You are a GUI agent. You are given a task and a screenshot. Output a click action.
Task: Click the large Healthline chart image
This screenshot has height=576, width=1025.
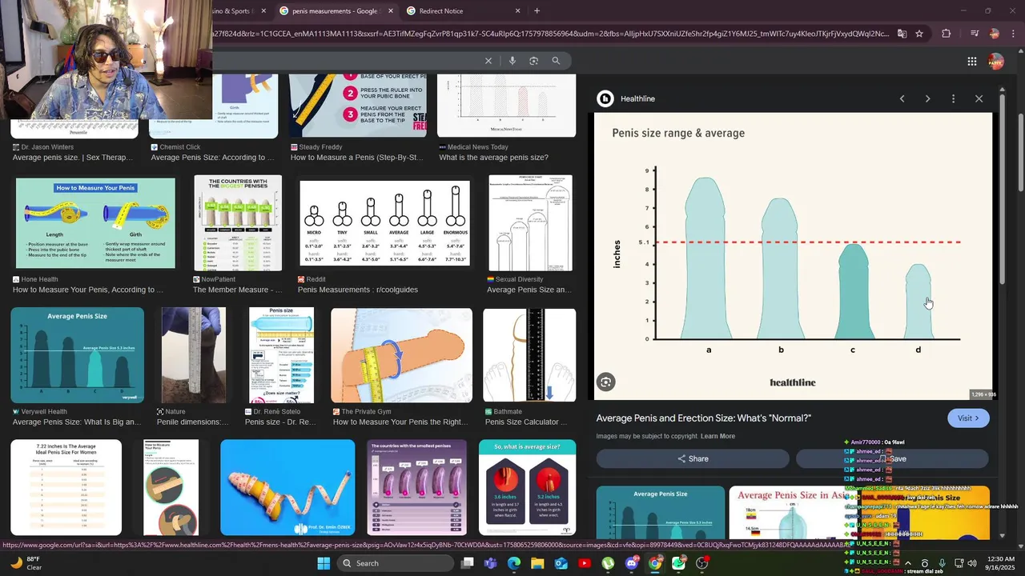(793, 256)
